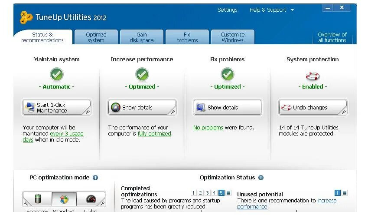This screenshot has height=215, width=368.
Task: Switch to Fix problems tab
Action: tap(187, 37)
